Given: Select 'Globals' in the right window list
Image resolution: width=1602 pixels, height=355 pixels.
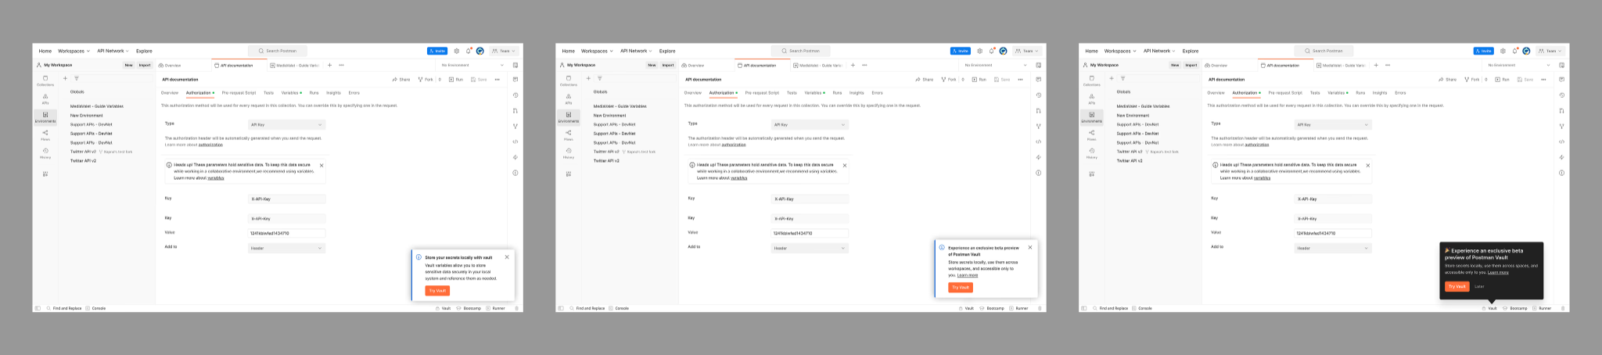Looking at the screenshot, I should click(1123, 91).
